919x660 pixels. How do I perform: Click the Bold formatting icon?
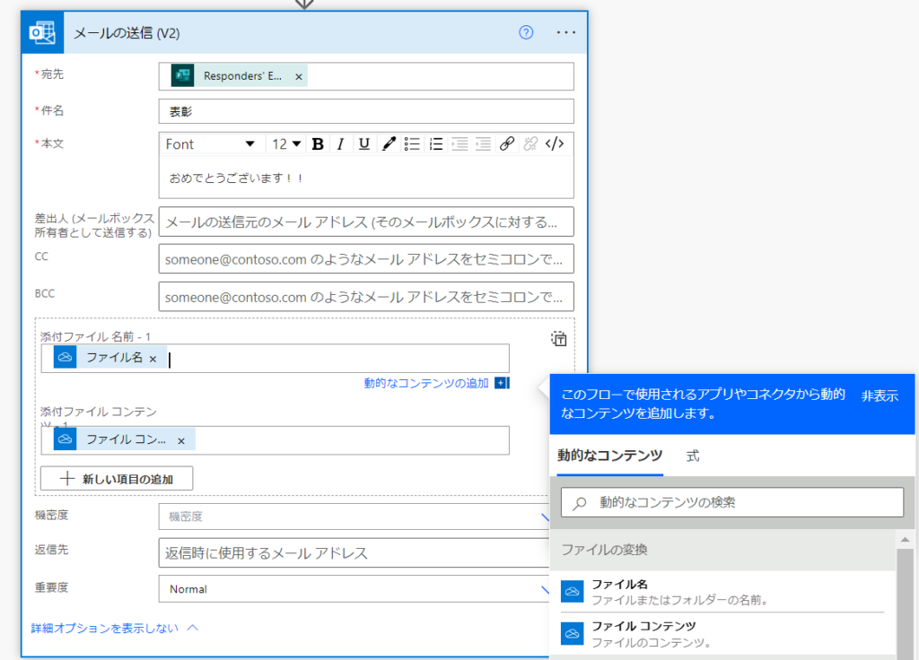pos(318,143)
